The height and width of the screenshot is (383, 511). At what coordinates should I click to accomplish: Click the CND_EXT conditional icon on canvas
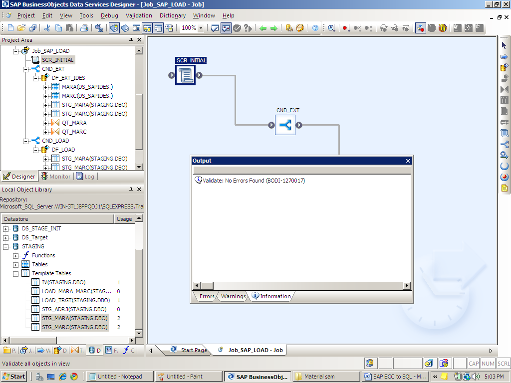(285, 125)
